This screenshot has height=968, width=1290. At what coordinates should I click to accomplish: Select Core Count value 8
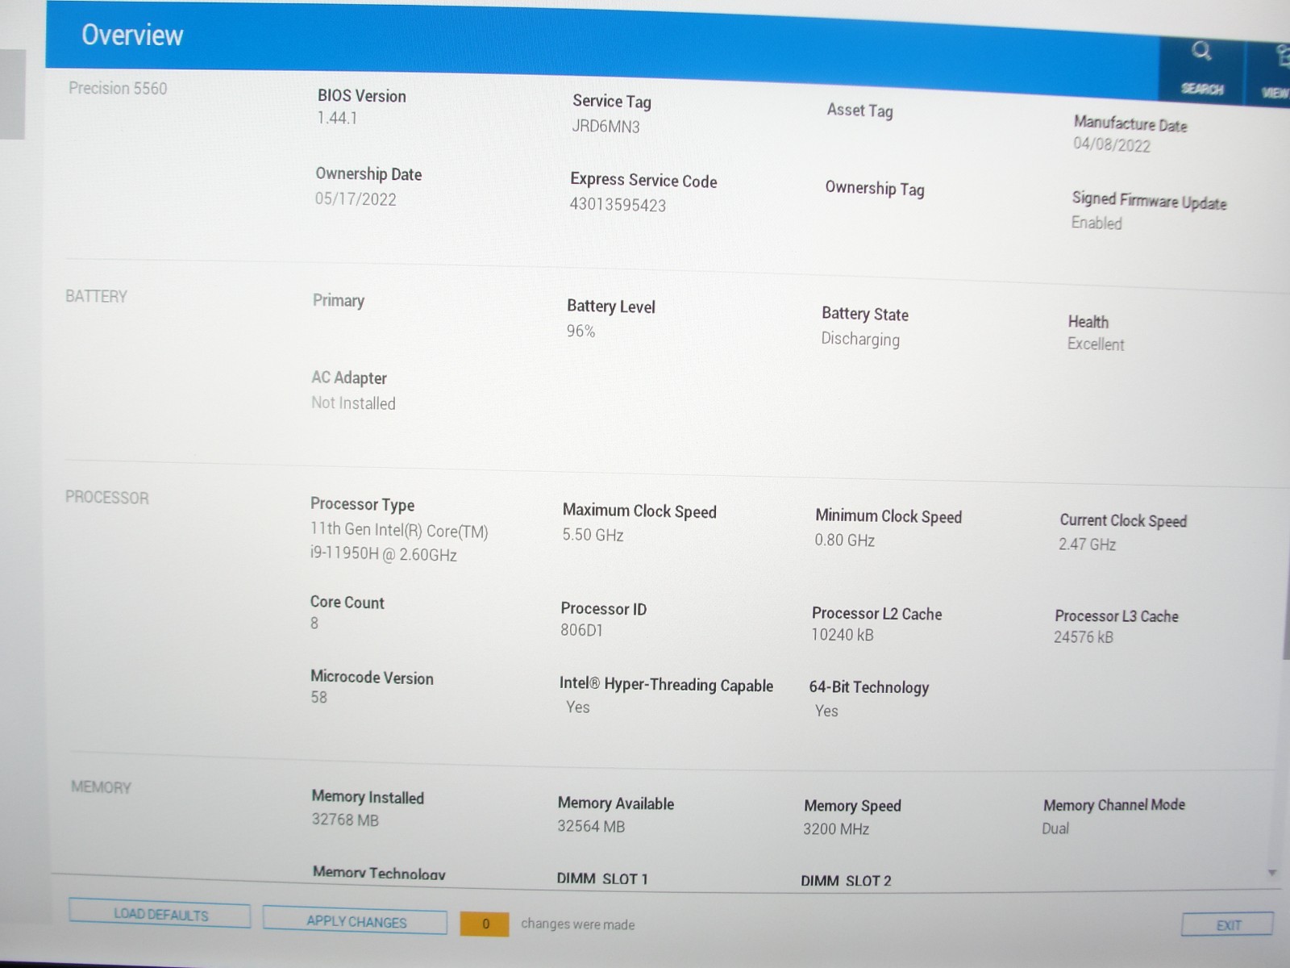click(314, 623)
